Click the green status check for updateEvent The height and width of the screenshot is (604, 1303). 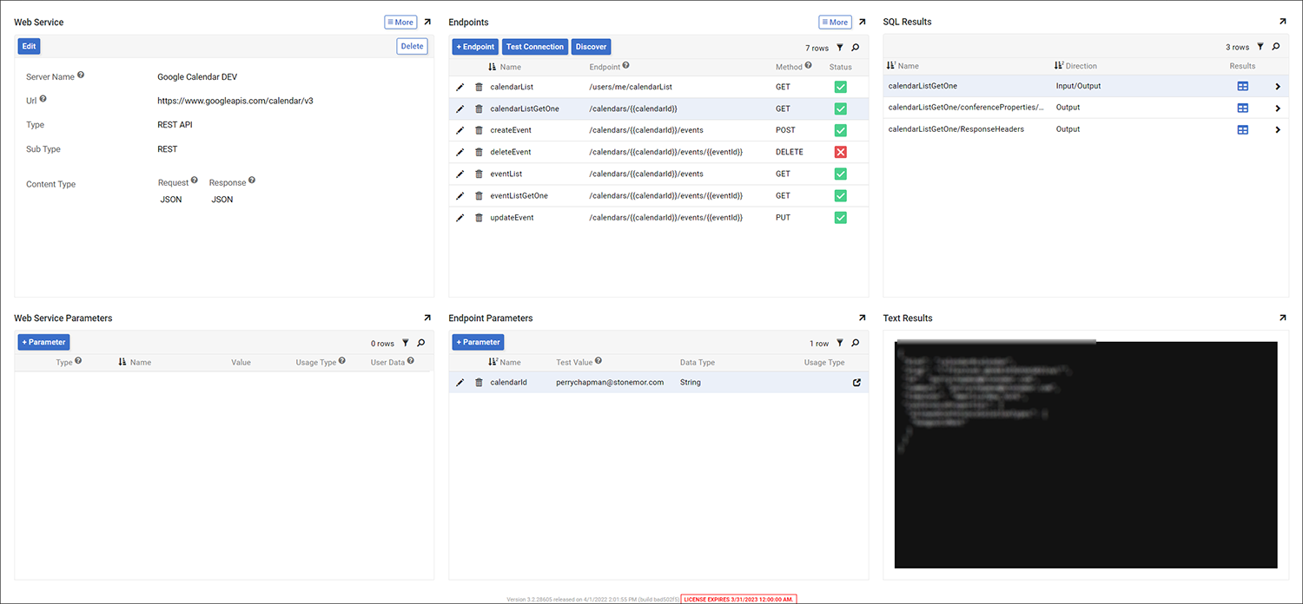[x=840, y=218]
